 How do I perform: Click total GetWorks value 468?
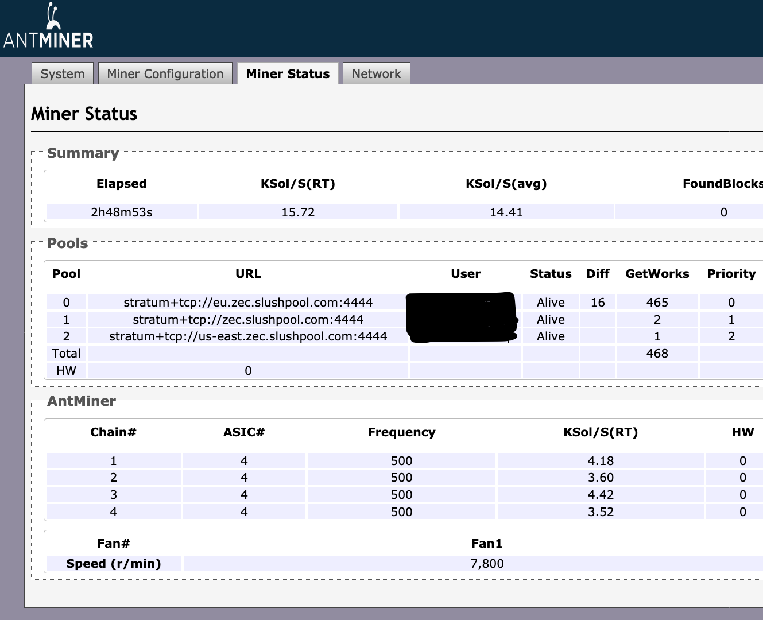[x=657, y=353]
